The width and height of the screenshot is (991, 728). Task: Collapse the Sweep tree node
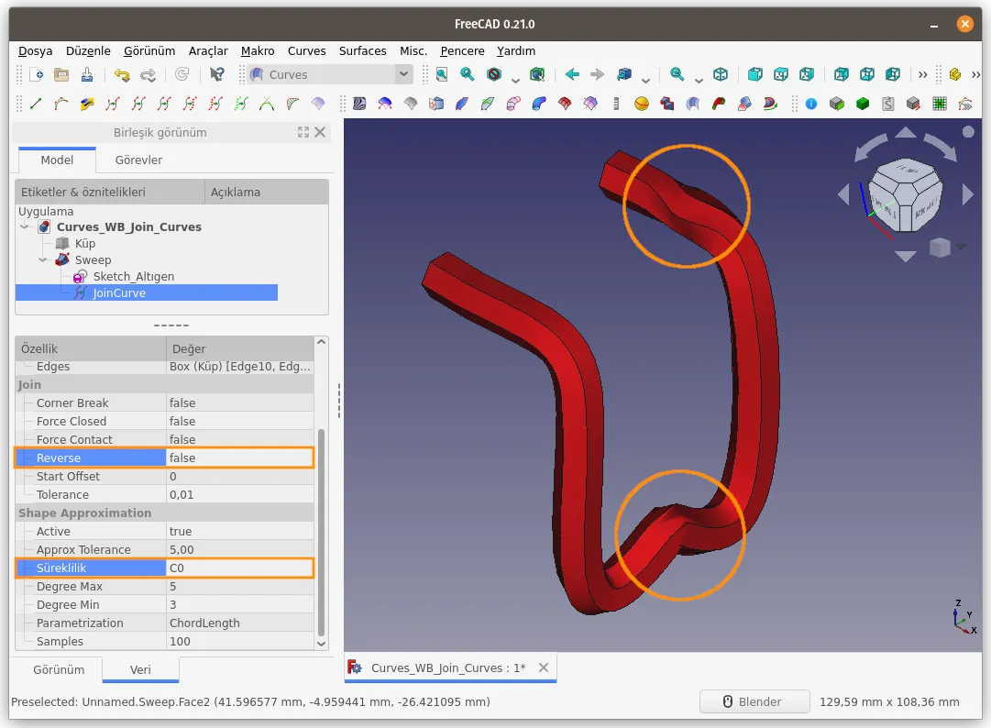click(42, 259)
